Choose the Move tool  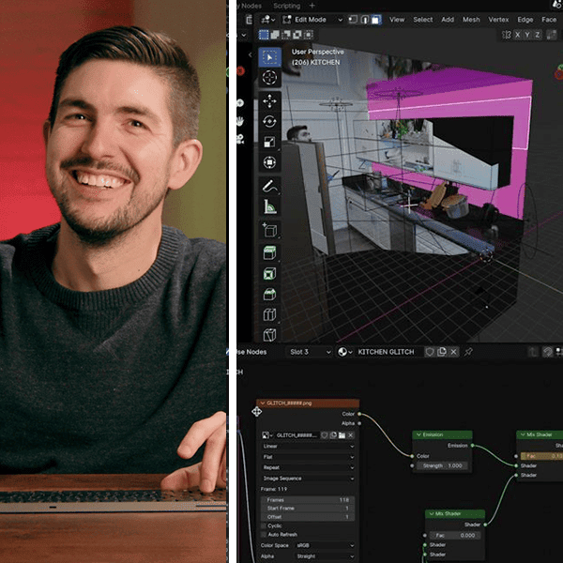tap(269, 101)
